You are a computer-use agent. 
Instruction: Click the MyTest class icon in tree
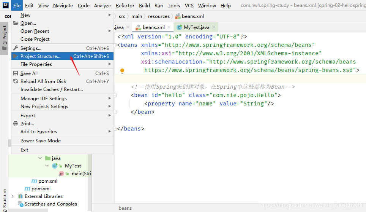point(55,166)
